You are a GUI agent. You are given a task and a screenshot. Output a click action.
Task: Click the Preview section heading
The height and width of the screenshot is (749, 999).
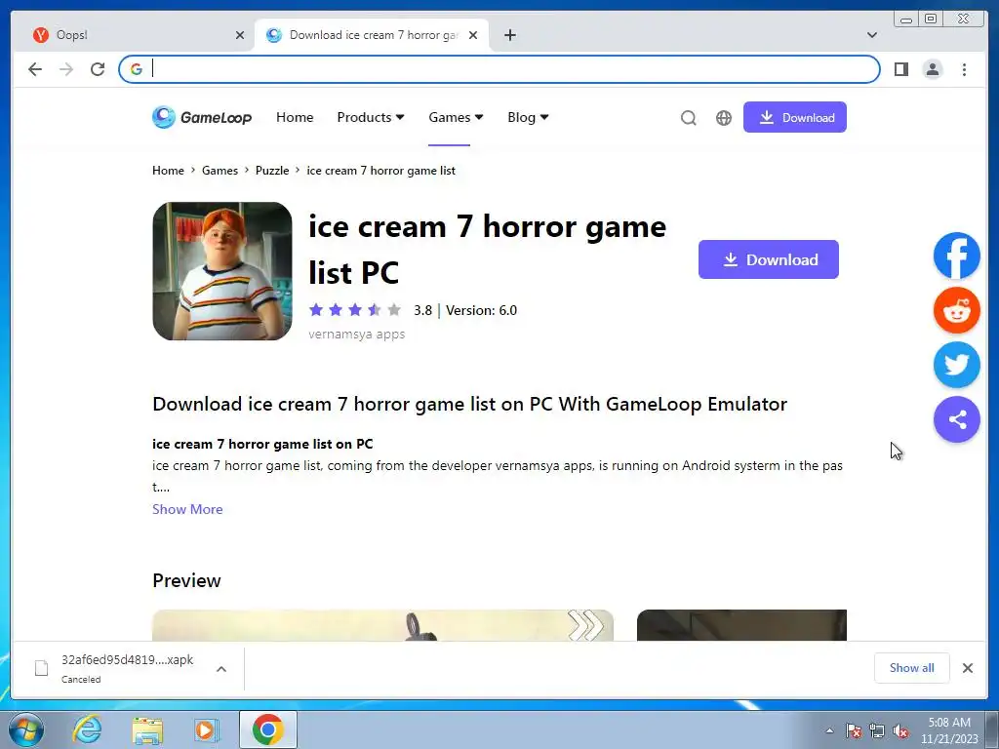(x=186, y=581)
